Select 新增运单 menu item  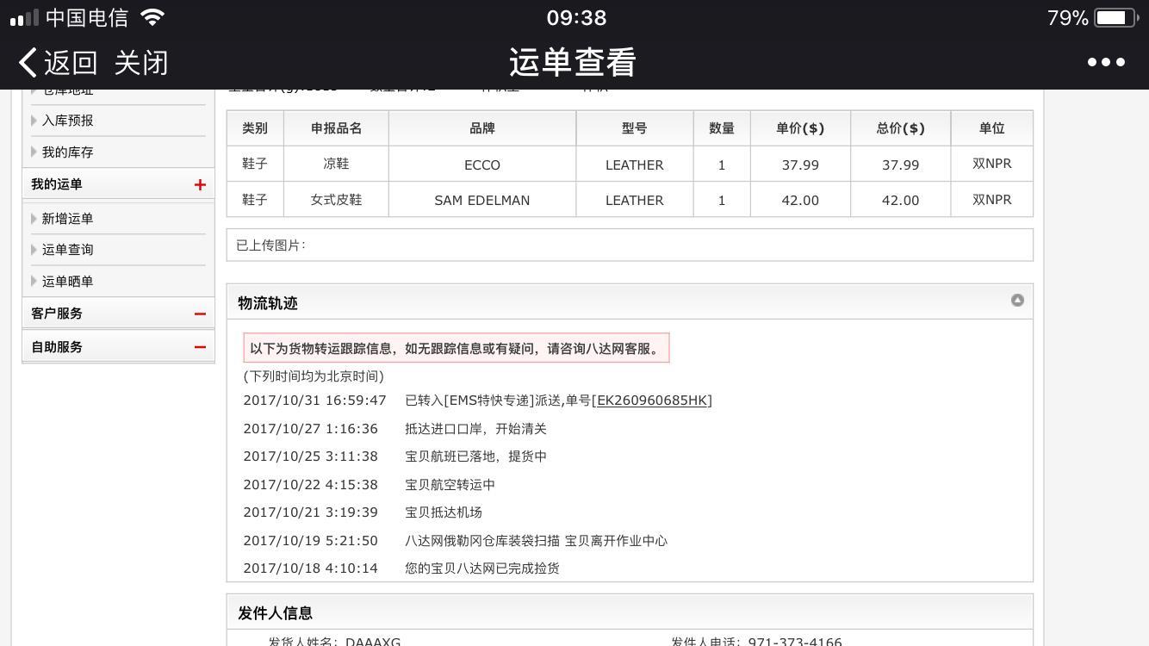pyautogui.click(x=67, y=219)
